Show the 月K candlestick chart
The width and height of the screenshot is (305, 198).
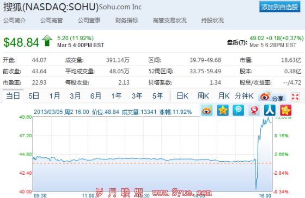tap(224, 96)
